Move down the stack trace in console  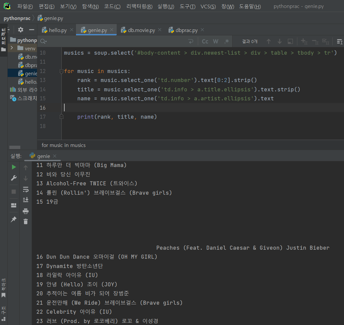coord(26,178)
